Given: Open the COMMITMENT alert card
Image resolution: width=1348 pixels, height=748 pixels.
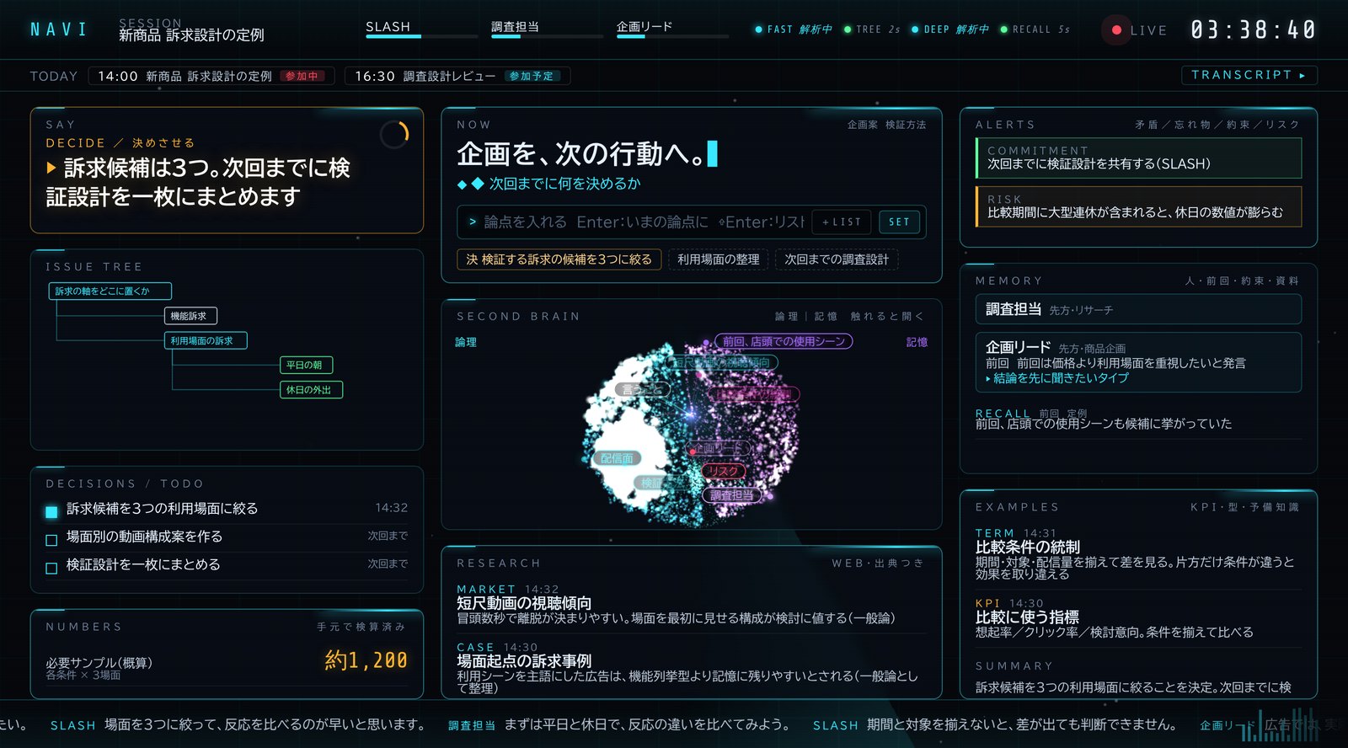Looking at the screenshot, I should pos(1138,158).
